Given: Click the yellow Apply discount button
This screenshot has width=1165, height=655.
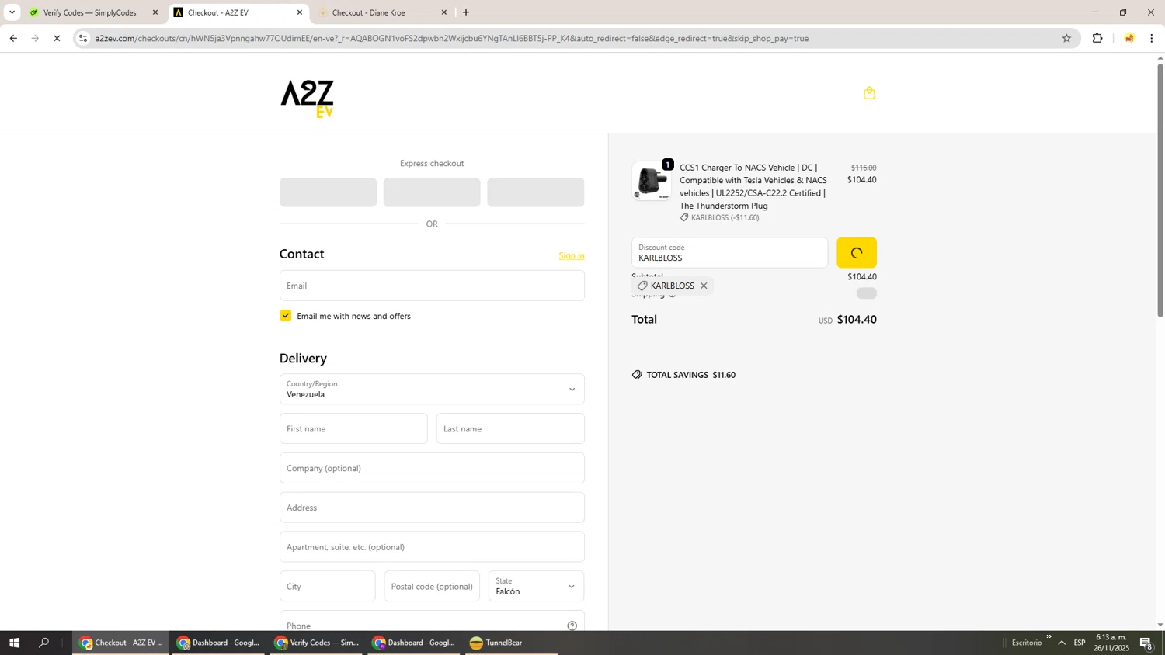Looking at the screenshot, I should pos(857,253).
